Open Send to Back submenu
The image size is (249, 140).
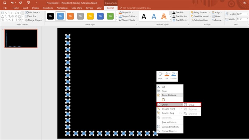[x=170, y=113]
